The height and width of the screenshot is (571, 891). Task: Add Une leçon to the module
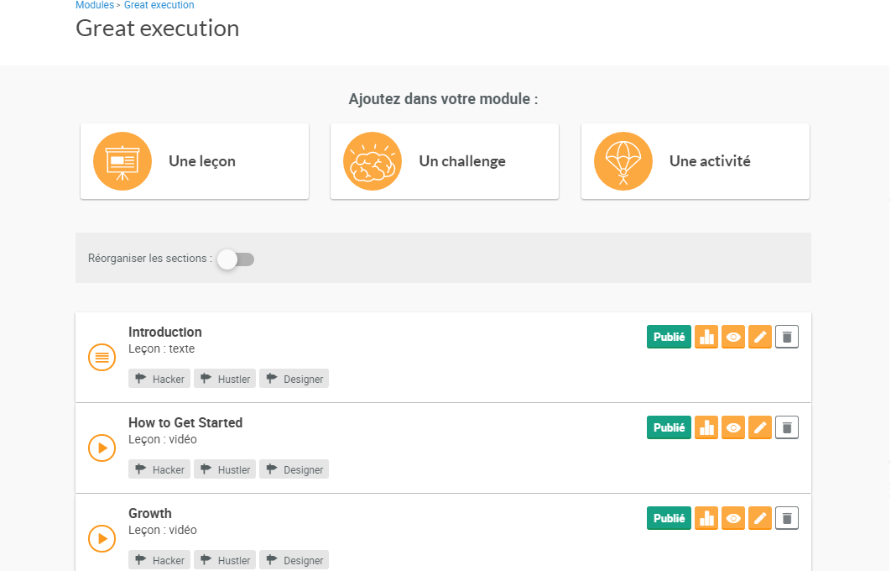click(195, 161)
